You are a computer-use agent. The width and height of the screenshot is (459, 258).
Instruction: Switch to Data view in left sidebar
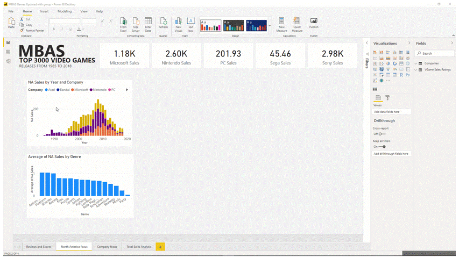[8, 52]
